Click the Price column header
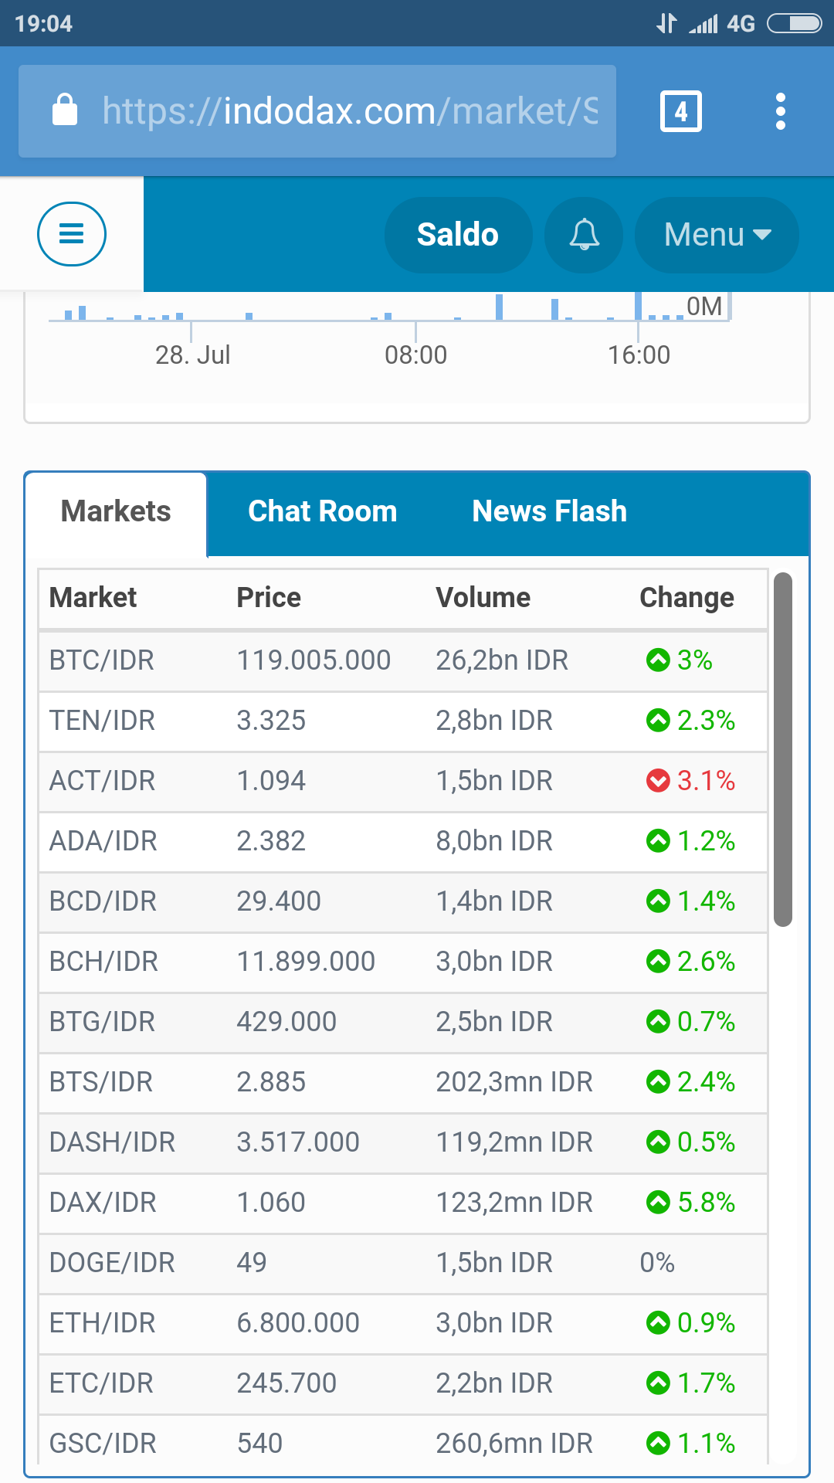The image size is (834, 1483). click(x=269, y=598)
